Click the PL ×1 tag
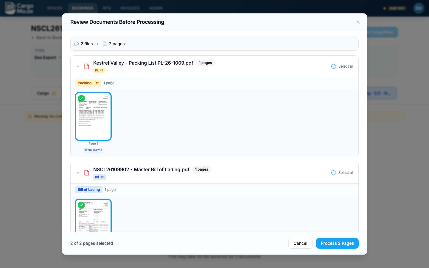Screen dimensions: 429x268 [99, 71]
